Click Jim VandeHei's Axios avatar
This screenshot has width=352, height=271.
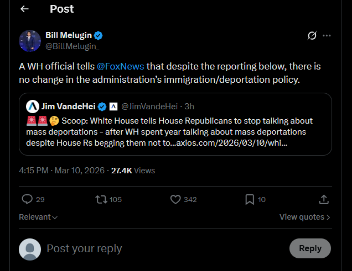point(33,107)
